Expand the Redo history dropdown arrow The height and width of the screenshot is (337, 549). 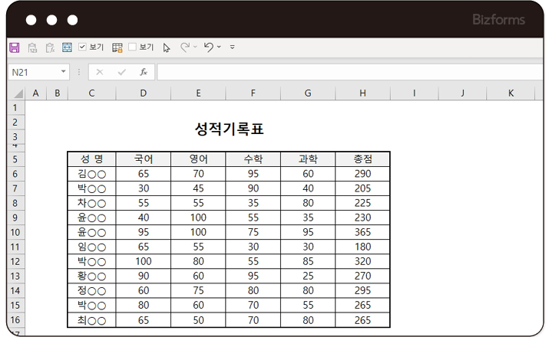coord(195,47)
